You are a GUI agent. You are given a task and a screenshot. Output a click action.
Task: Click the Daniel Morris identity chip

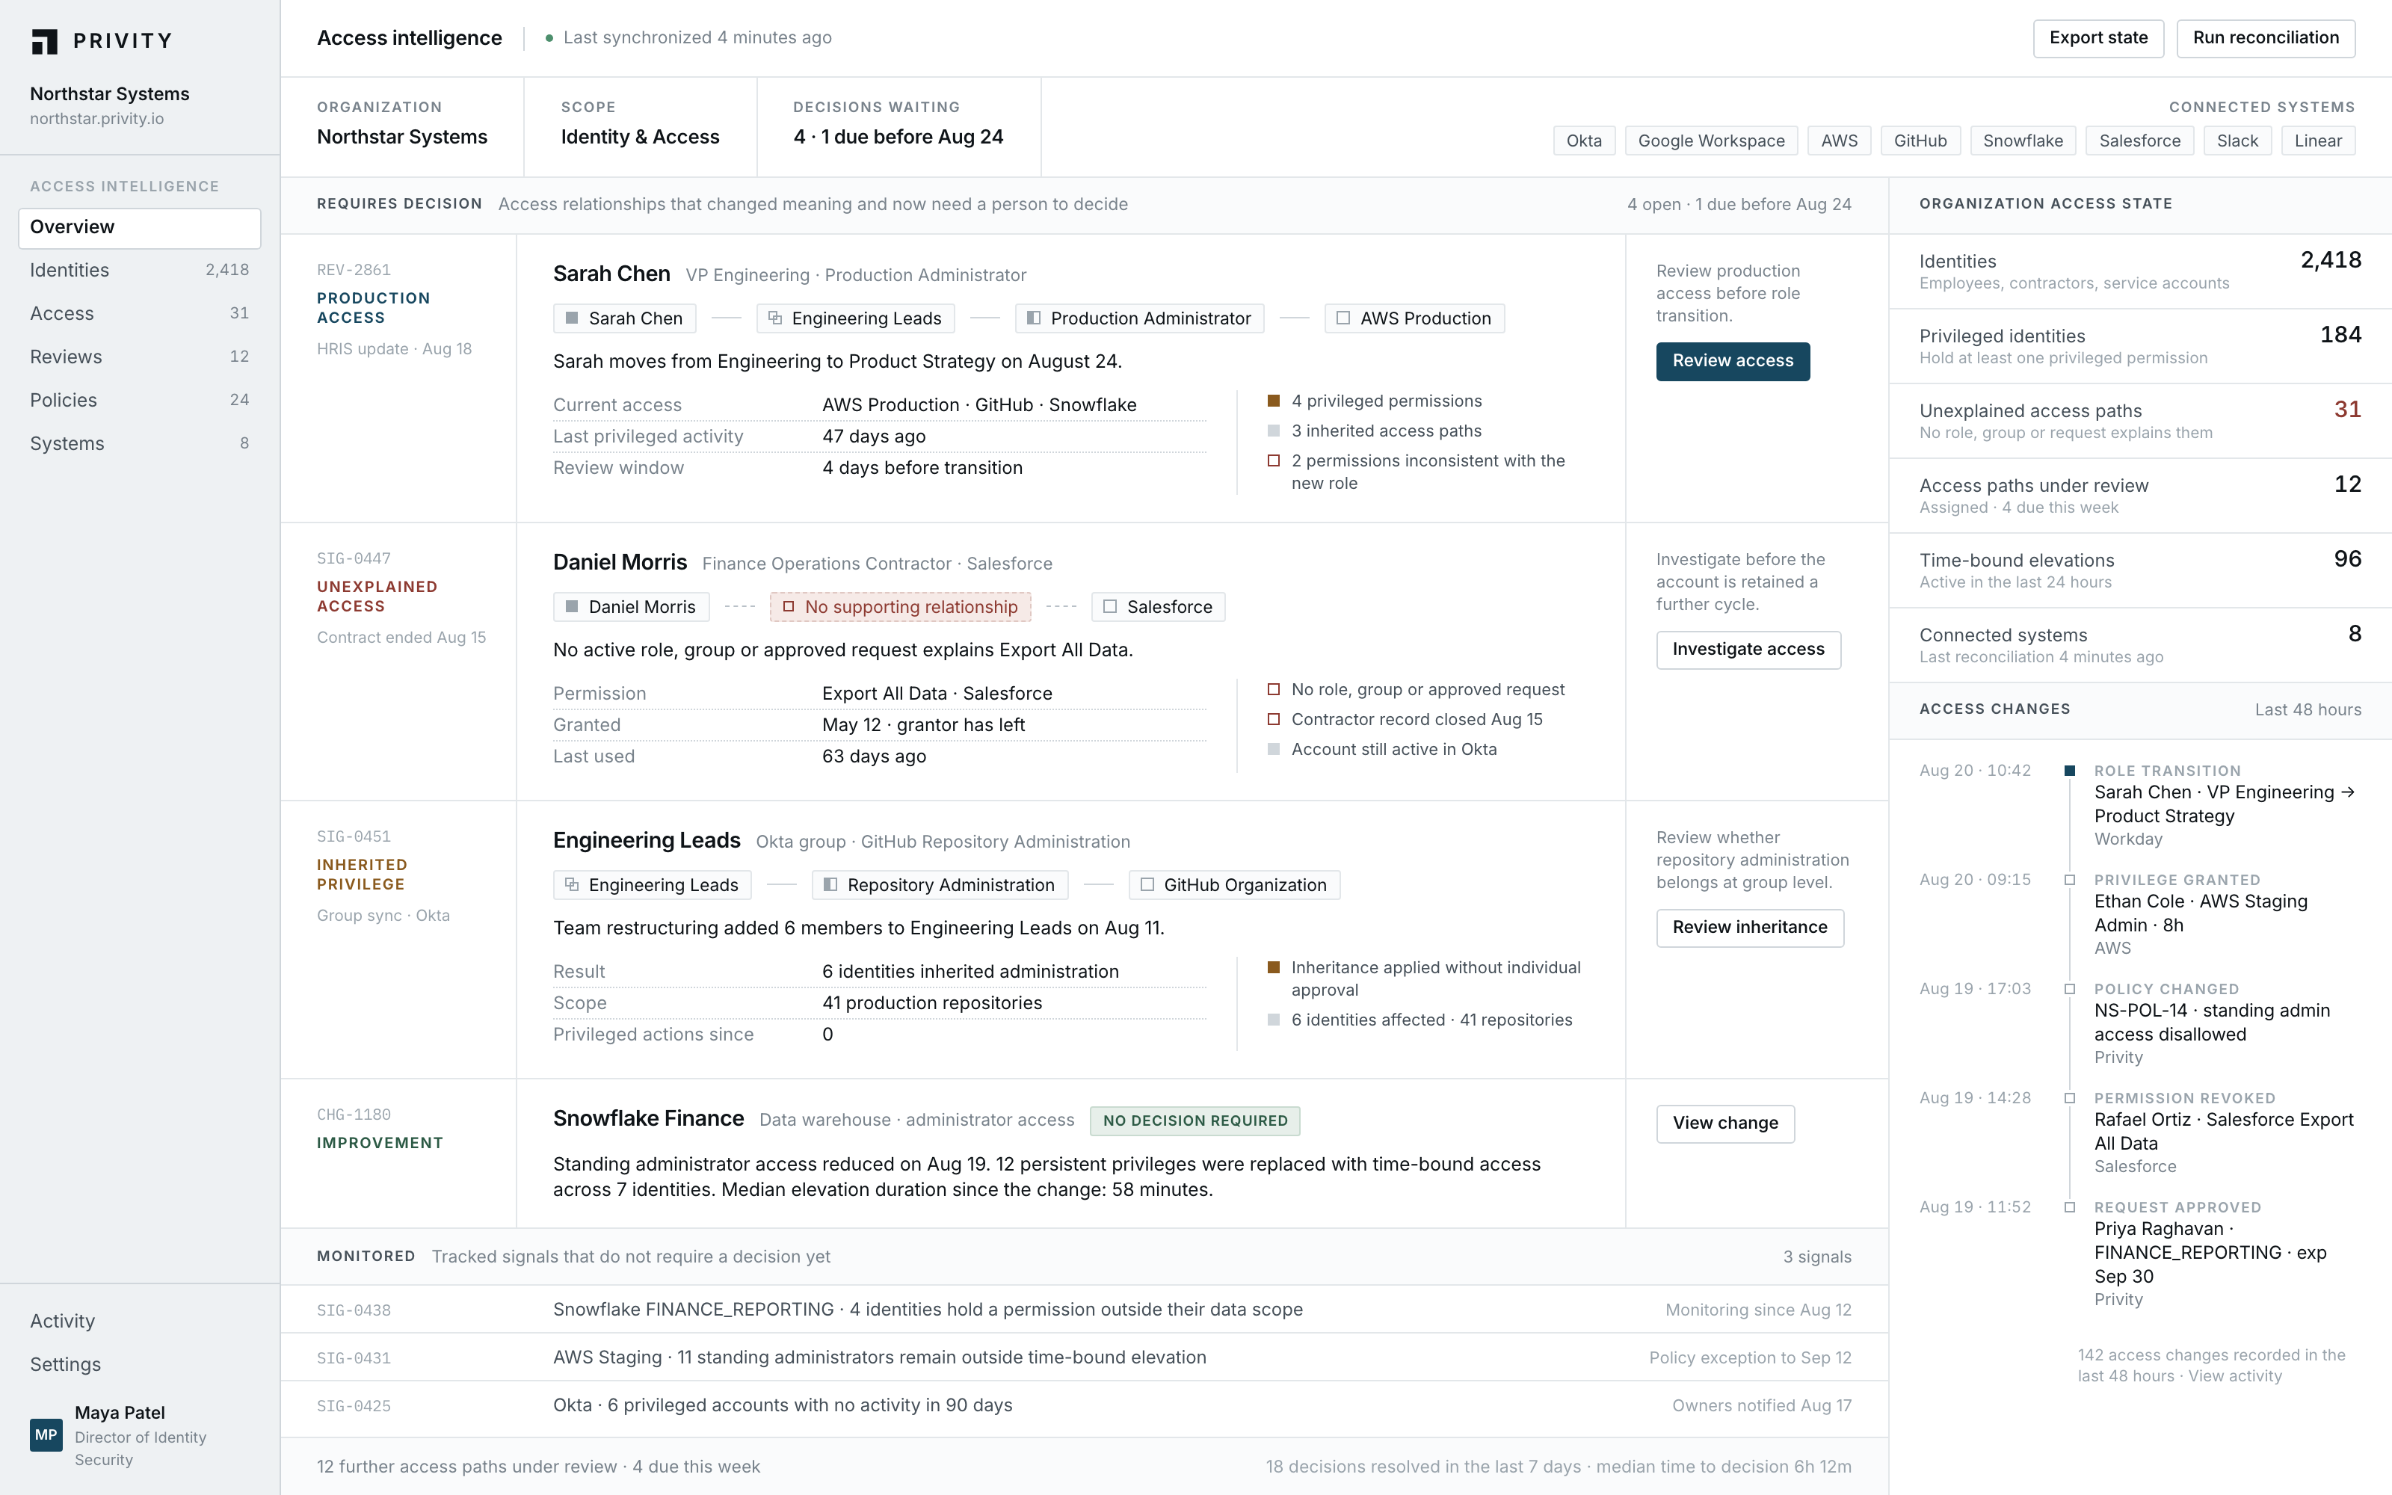tap(631, 607)
